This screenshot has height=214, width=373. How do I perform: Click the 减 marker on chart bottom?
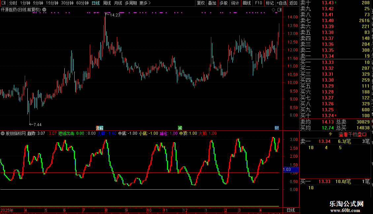(x=180, y=128)
